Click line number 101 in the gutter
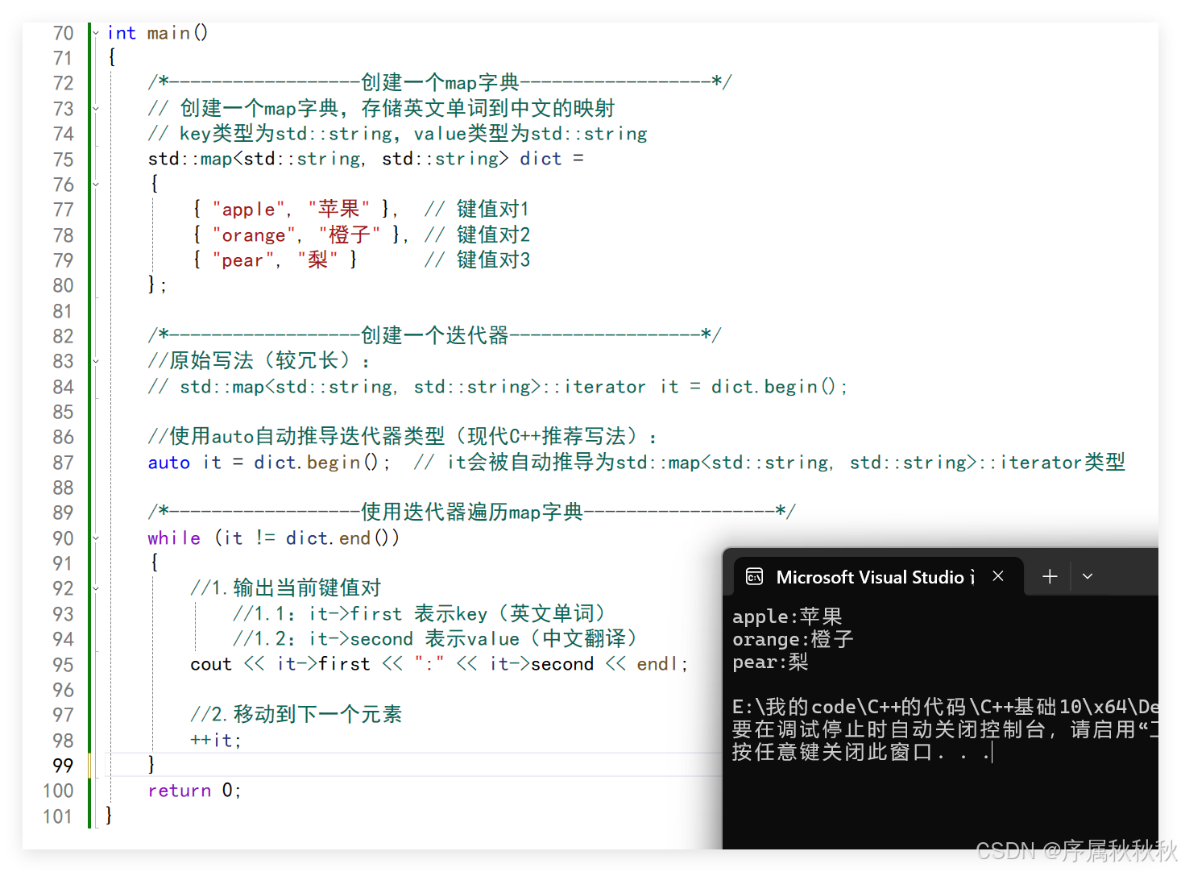The image size is (1181, 872). [58, 816]
